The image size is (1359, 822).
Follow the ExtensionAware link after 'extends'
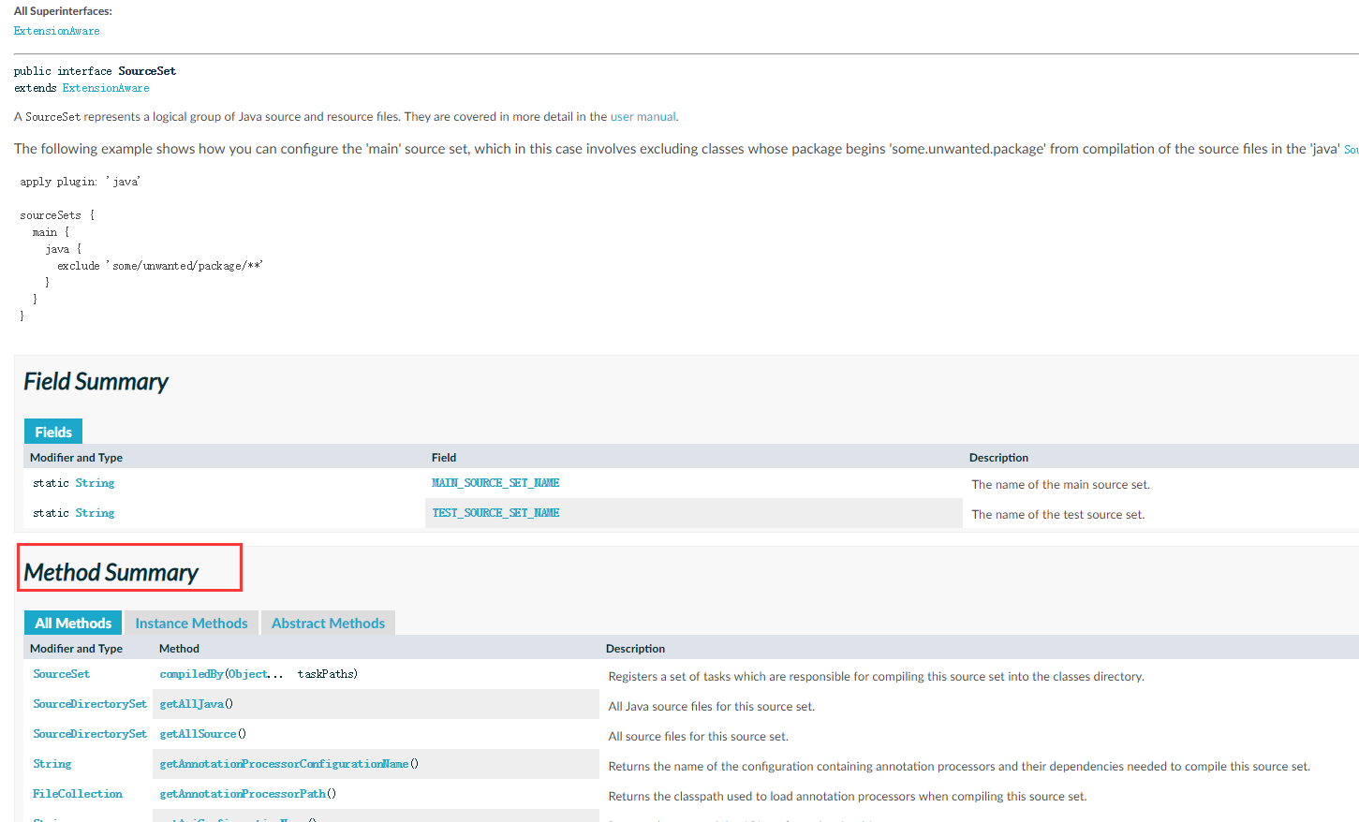[x=106, y=88]
